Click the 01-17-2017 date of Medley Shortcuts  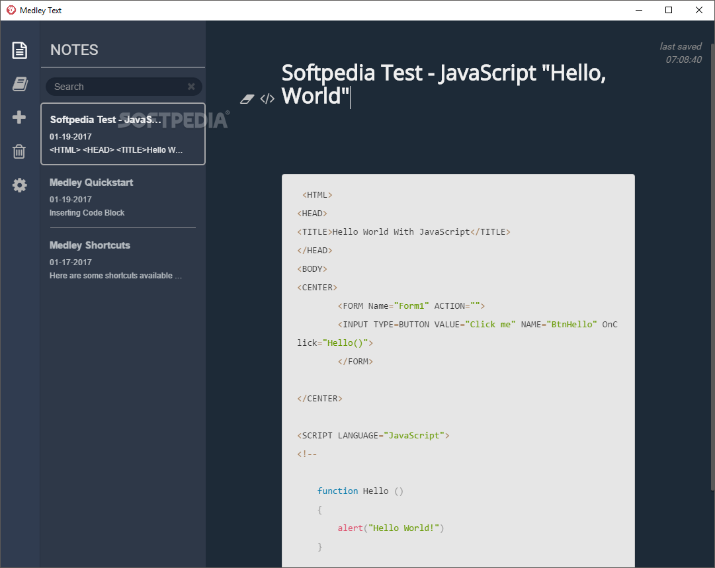click(x=71, y=262)
